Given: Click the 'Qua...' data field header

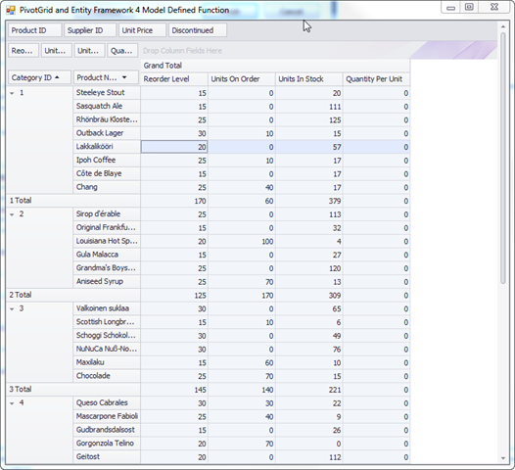Looking at the screenshot, I should [x=122, y=51].
